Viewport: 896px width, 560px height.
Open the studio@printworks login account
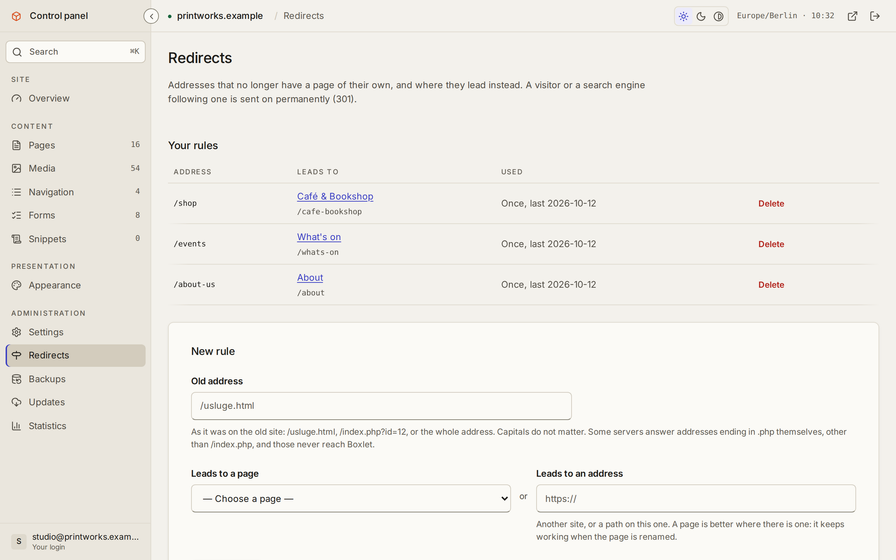coord(75,541)
